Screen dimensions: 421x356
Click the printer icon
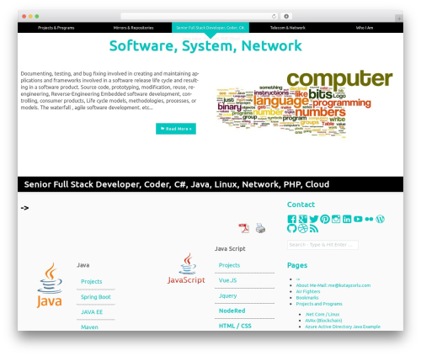260,228
